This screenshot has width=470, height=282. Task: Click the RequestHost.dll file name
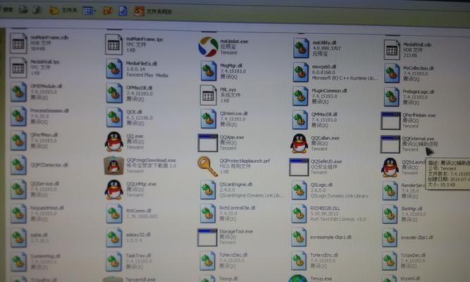[47, 207]
